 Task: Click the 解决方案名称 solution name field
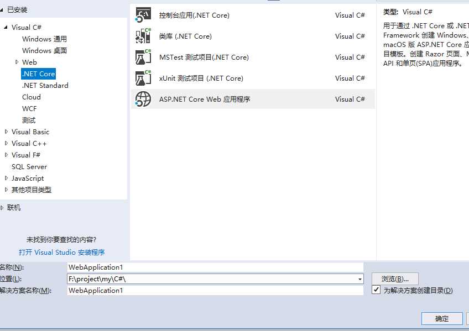tap(215, 290)
